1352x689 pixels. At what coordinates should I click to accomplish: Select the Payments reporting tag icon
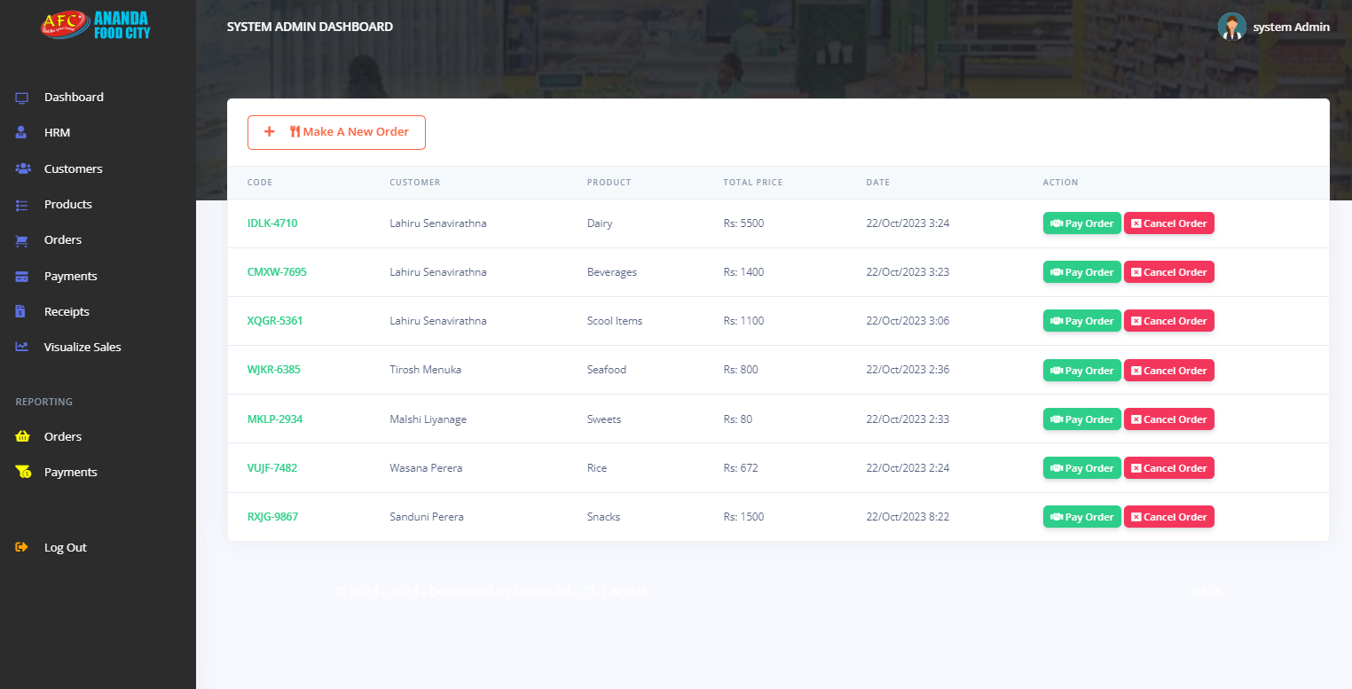tap(21, 472)
